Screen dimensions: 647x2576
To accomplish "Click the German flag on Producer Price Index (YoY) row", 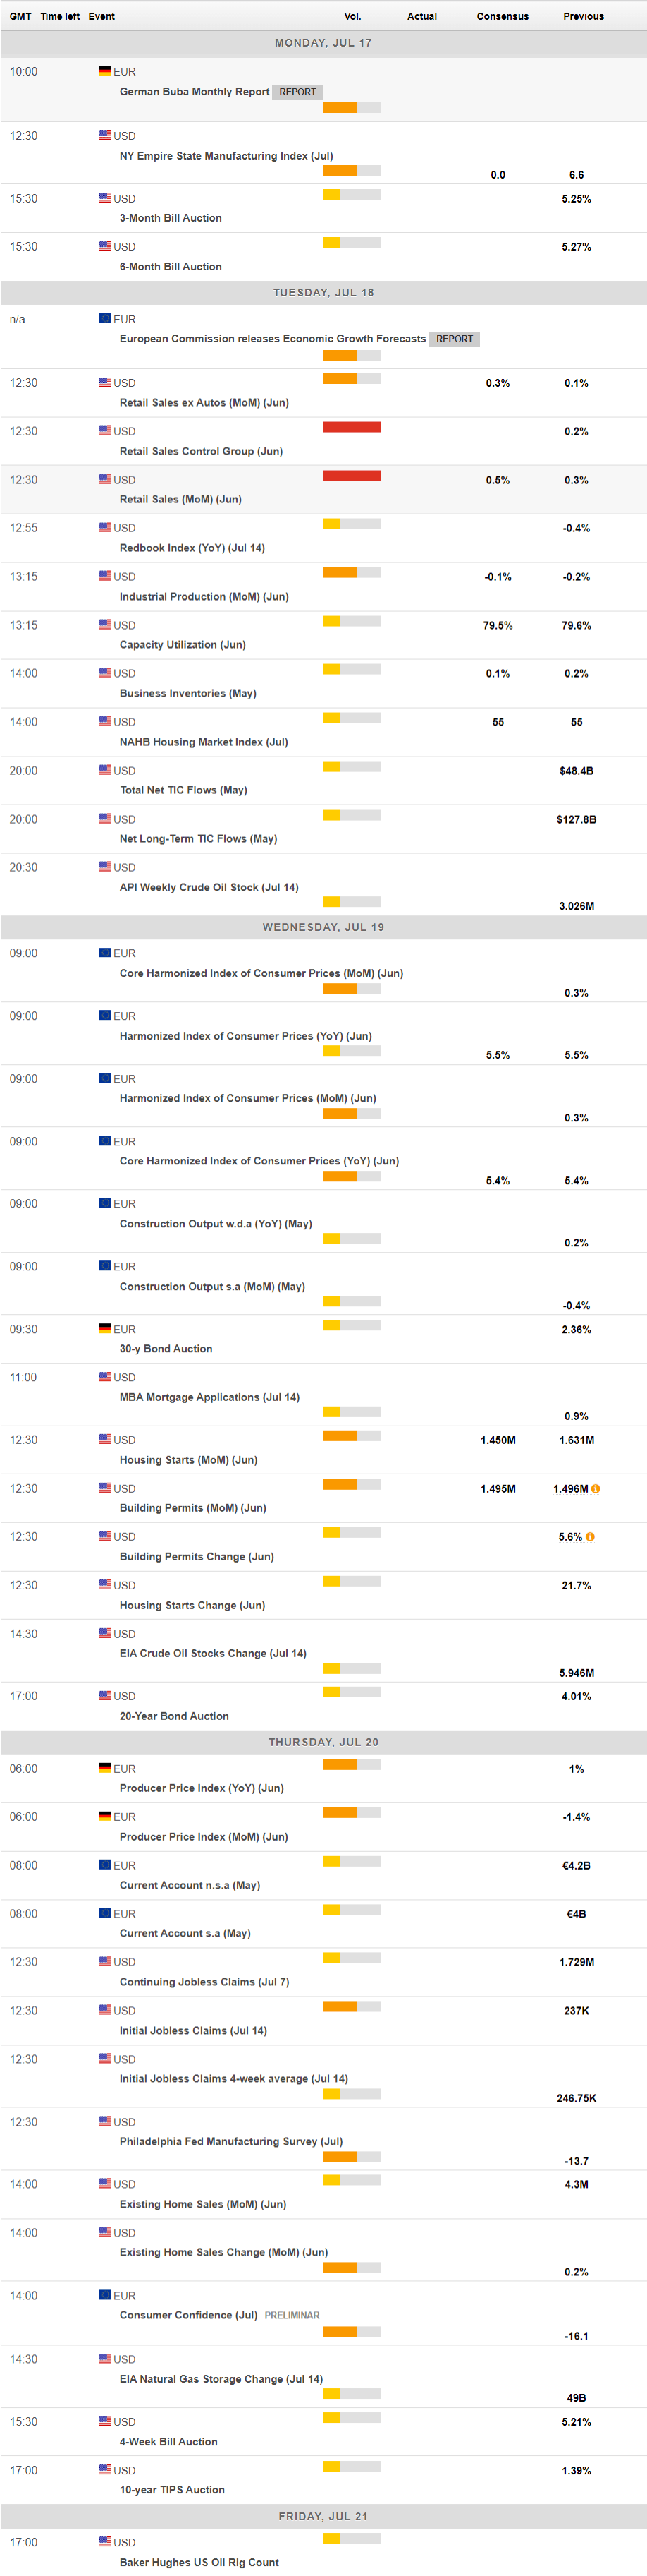I will [x=105, y=1769].
